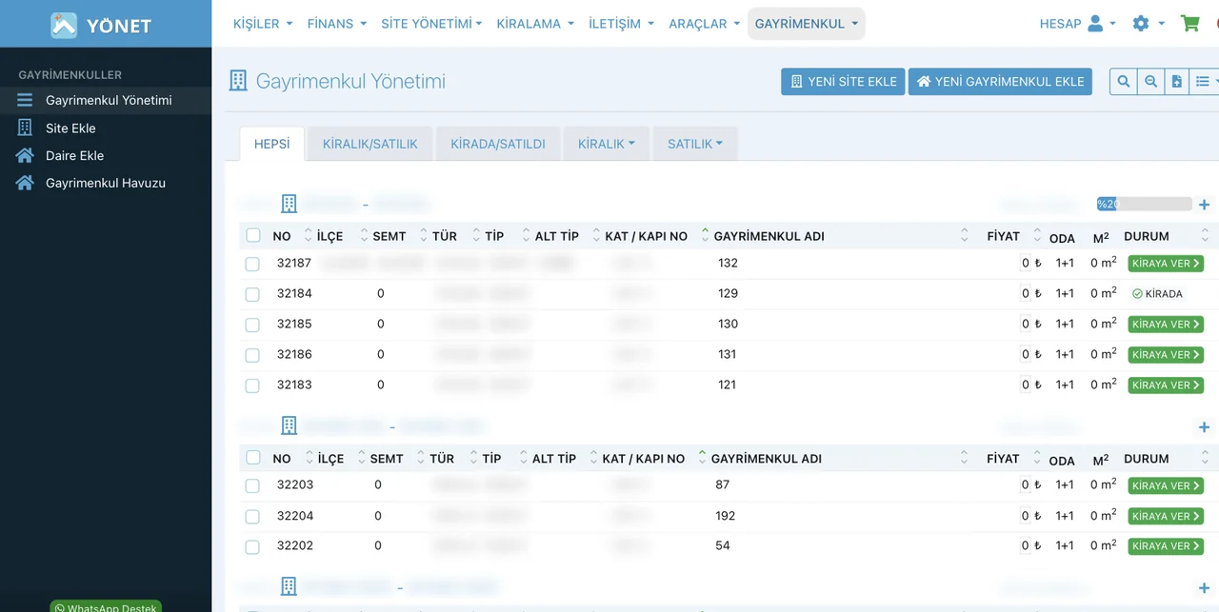Viewport: 1219px width, 612px height.
Task: Open the GAYRİMENKUL dropdown menu
Action: [806, 24]
